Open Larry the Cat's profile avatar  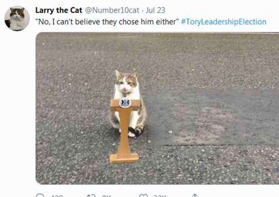17,18
